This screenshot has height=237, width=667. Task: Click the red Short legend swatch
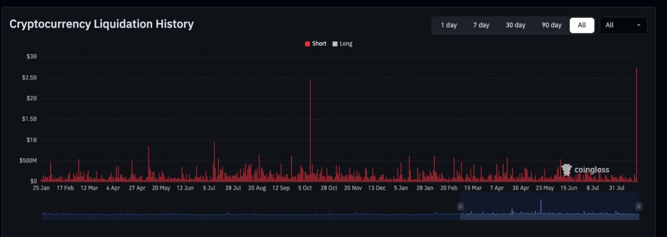pyautogui.click(x=307, y=44)
